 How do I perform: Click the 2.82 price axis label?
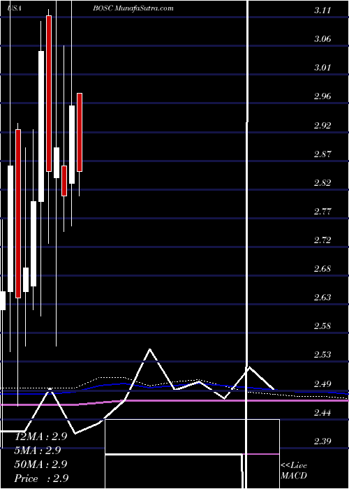(x=322, y=182)
